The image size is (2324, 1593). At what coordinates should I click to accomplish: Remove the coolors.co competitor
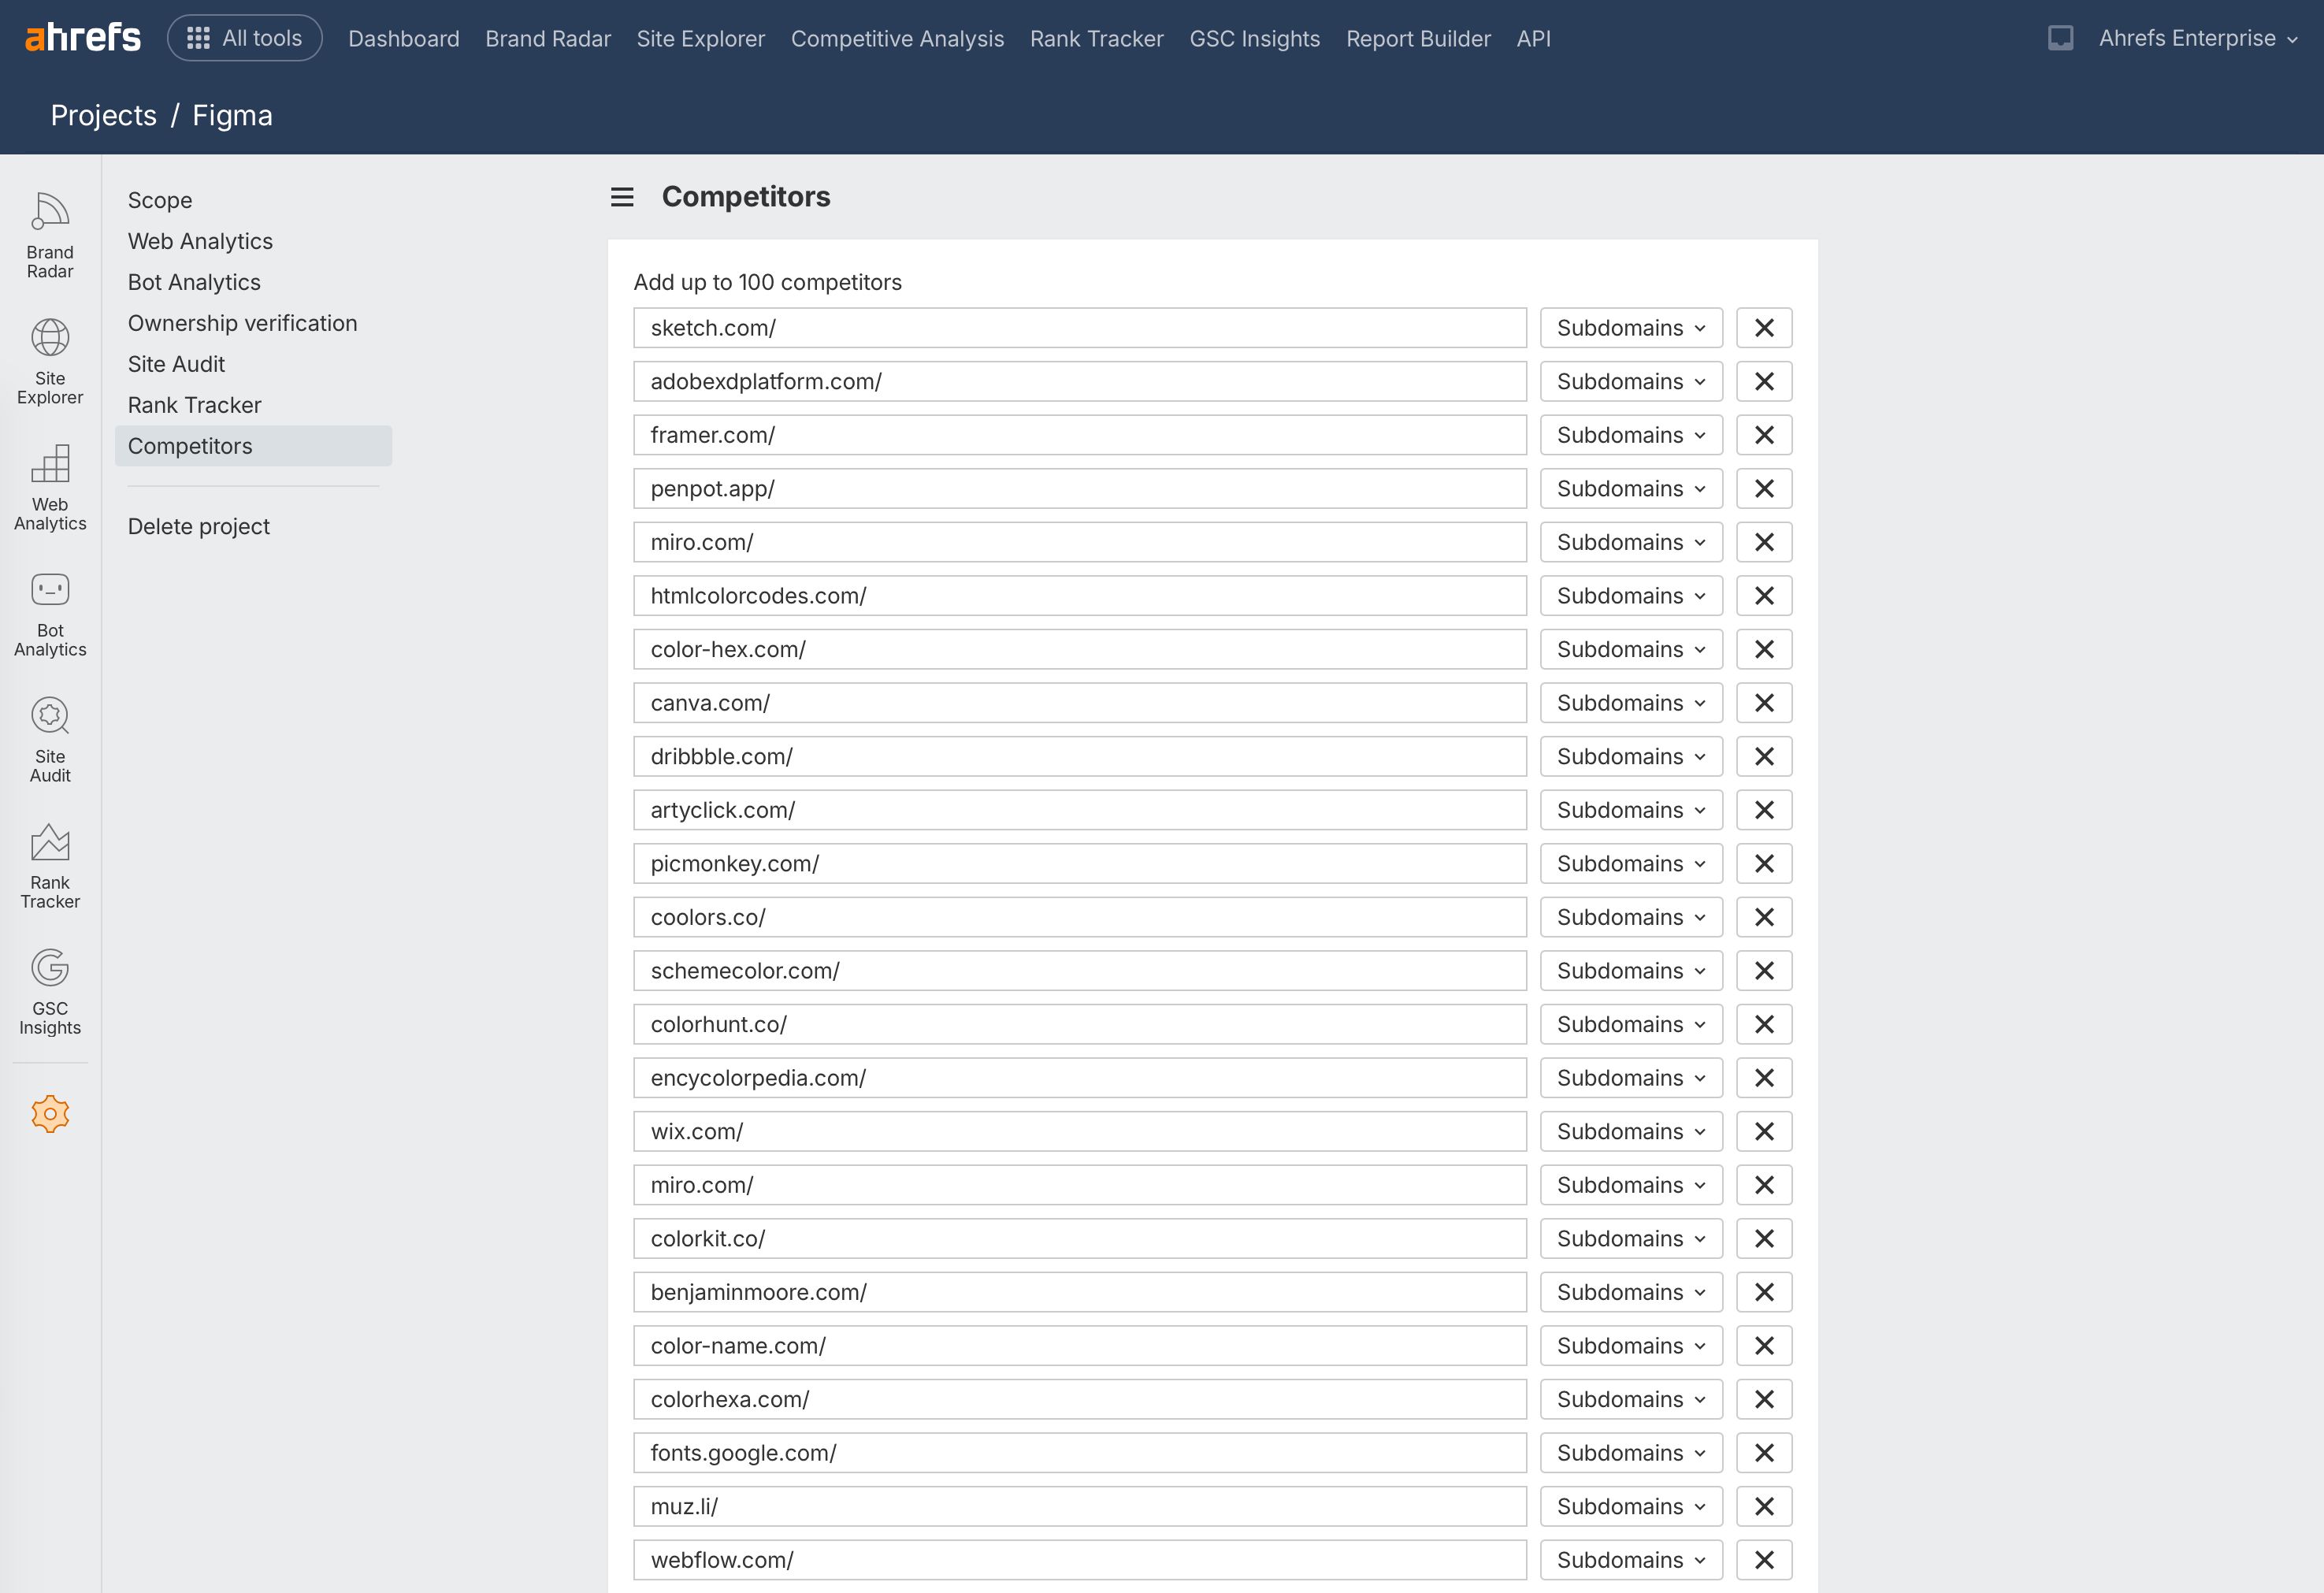(1764, 917)
